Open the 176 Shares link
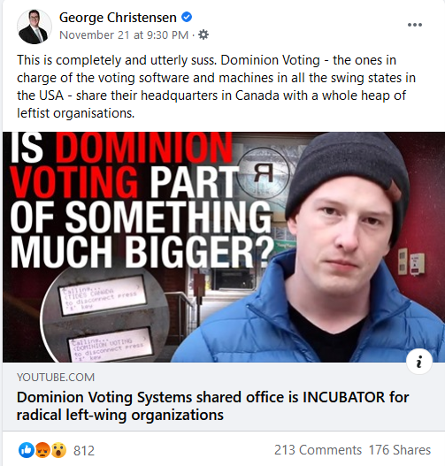 coord(400,450)
